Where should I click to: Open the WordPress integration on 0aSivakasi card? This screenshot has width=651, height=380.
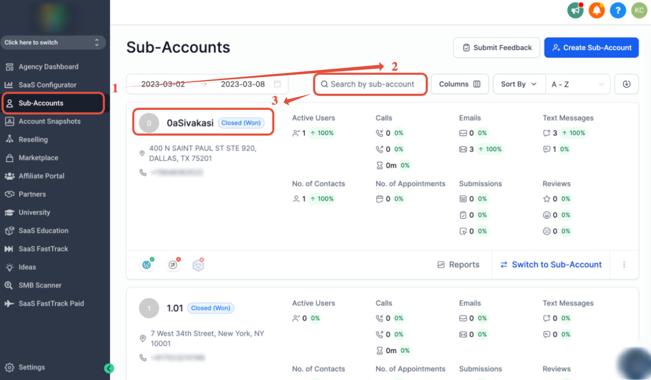(146, 264)
